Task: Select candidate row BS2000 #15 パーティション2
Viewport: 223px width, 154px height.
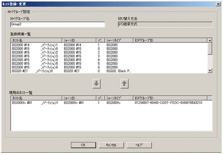Action: point(109,52)
